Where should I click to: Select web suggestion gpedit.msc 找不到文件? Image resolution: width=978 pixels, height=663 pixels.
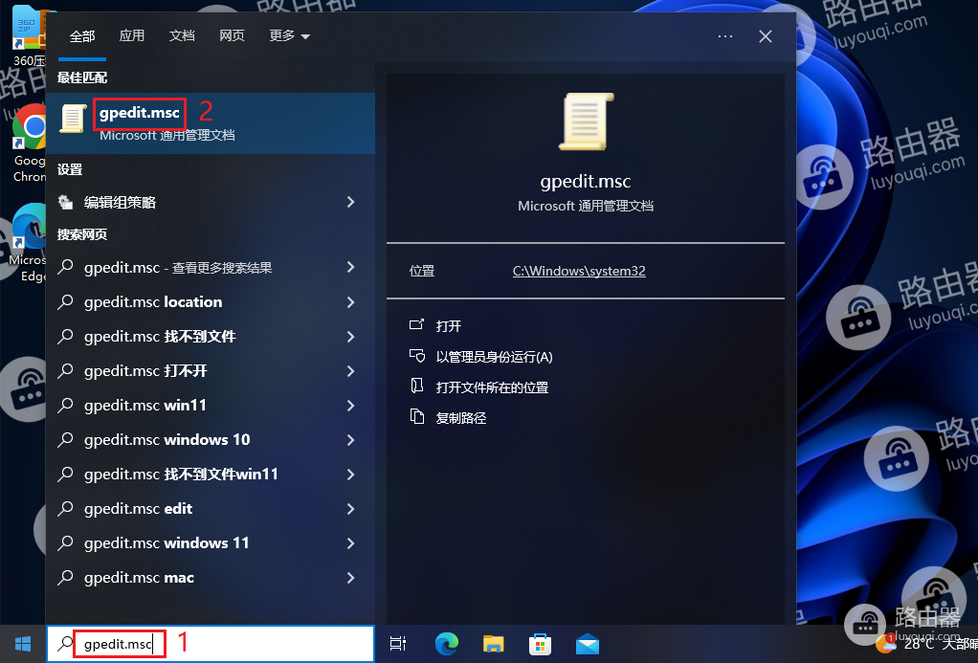pos(211,337)
